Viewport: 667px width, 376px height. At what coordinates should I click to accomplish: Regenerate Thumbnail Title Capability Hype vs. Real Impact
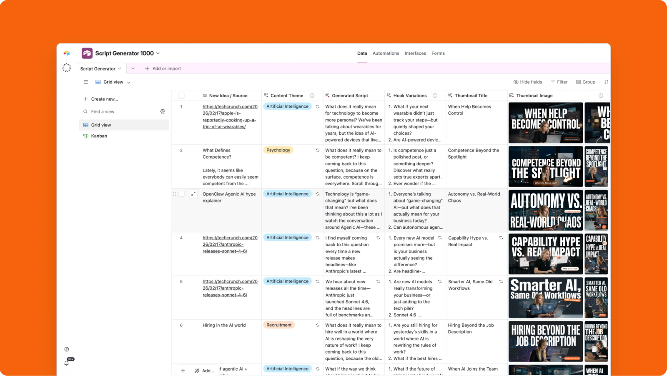coord(501,238)
